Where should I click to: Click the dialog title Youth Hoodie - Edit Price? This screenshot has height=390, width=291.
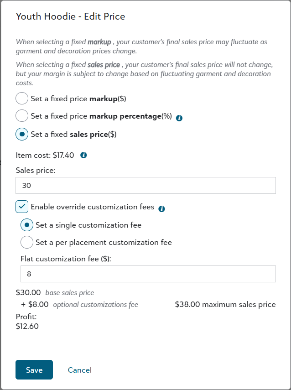pos(70,17)
